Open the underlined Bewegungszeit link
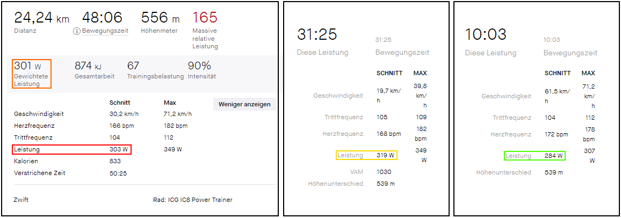 [x=105, y=31]
